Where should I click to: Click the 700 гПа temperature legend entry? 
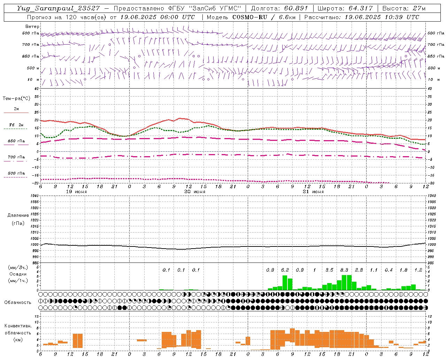[x=16, y=157]
